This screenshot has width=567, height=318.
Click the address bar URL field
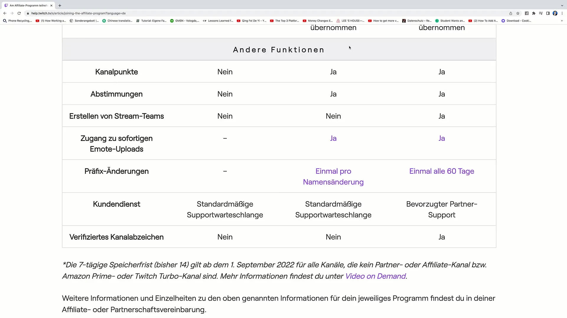(x=266, y=13)
